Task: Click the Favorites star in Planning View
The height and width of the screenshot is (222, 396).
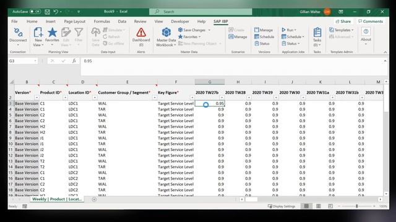Action: click(52, 33)
